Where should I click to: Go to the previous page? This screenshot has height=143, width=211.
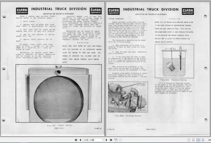(x=80, y=140)
